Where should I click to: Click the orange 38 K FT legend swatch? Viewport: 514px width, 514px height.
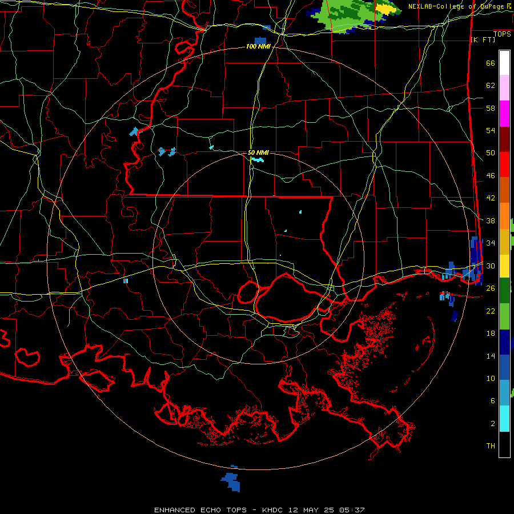[504, 216]
